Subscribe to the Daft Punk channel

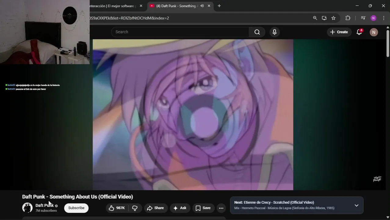pos(76,208)
